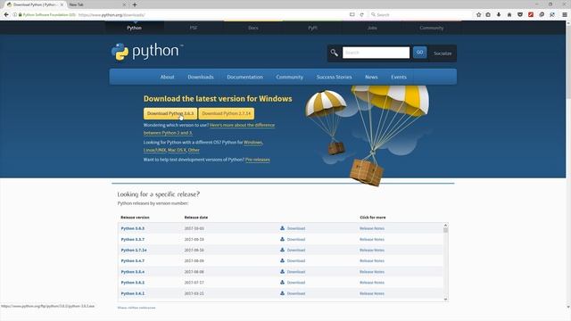Click the Socialize button

443,53
